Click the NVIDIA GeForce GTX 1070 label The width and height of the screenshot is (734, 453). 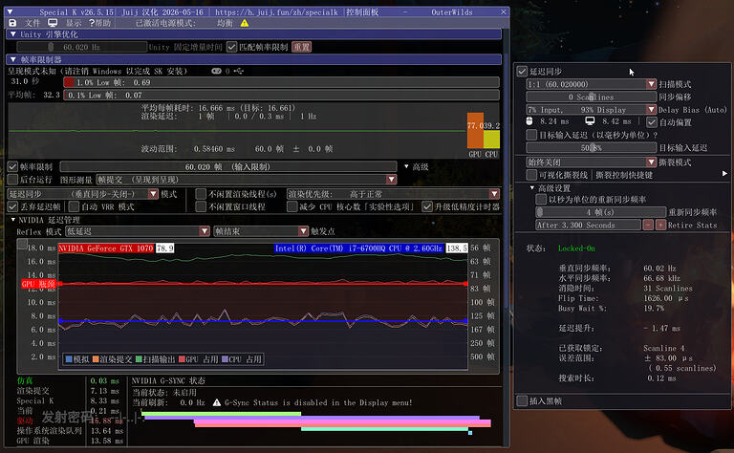click(x=106, y=248)
